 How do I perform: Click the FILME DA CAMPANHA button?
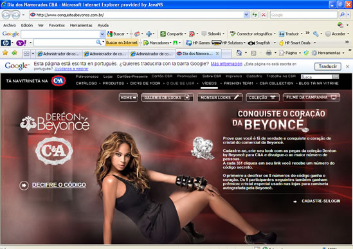pos(311,97)
